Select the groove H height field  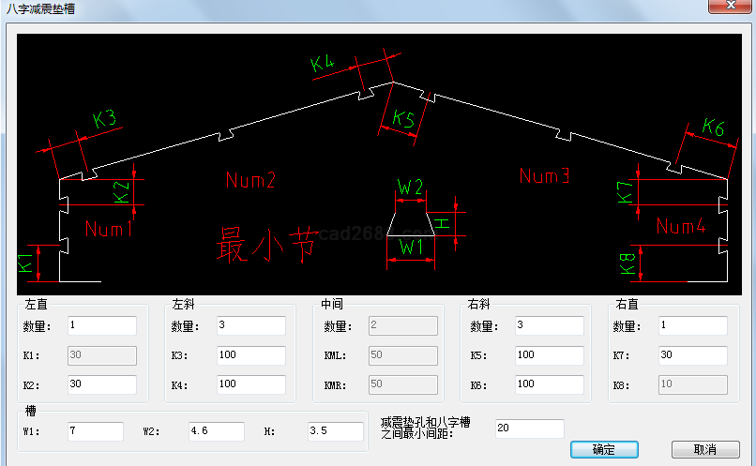point(335,431)
